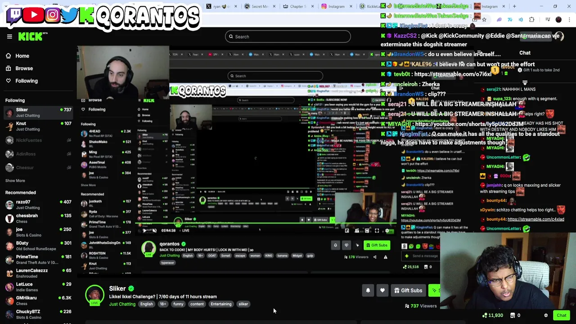Close the Chapter 1 browser tab
The height and width of the screenshot is (324, 576).
[x=311, y=6]
